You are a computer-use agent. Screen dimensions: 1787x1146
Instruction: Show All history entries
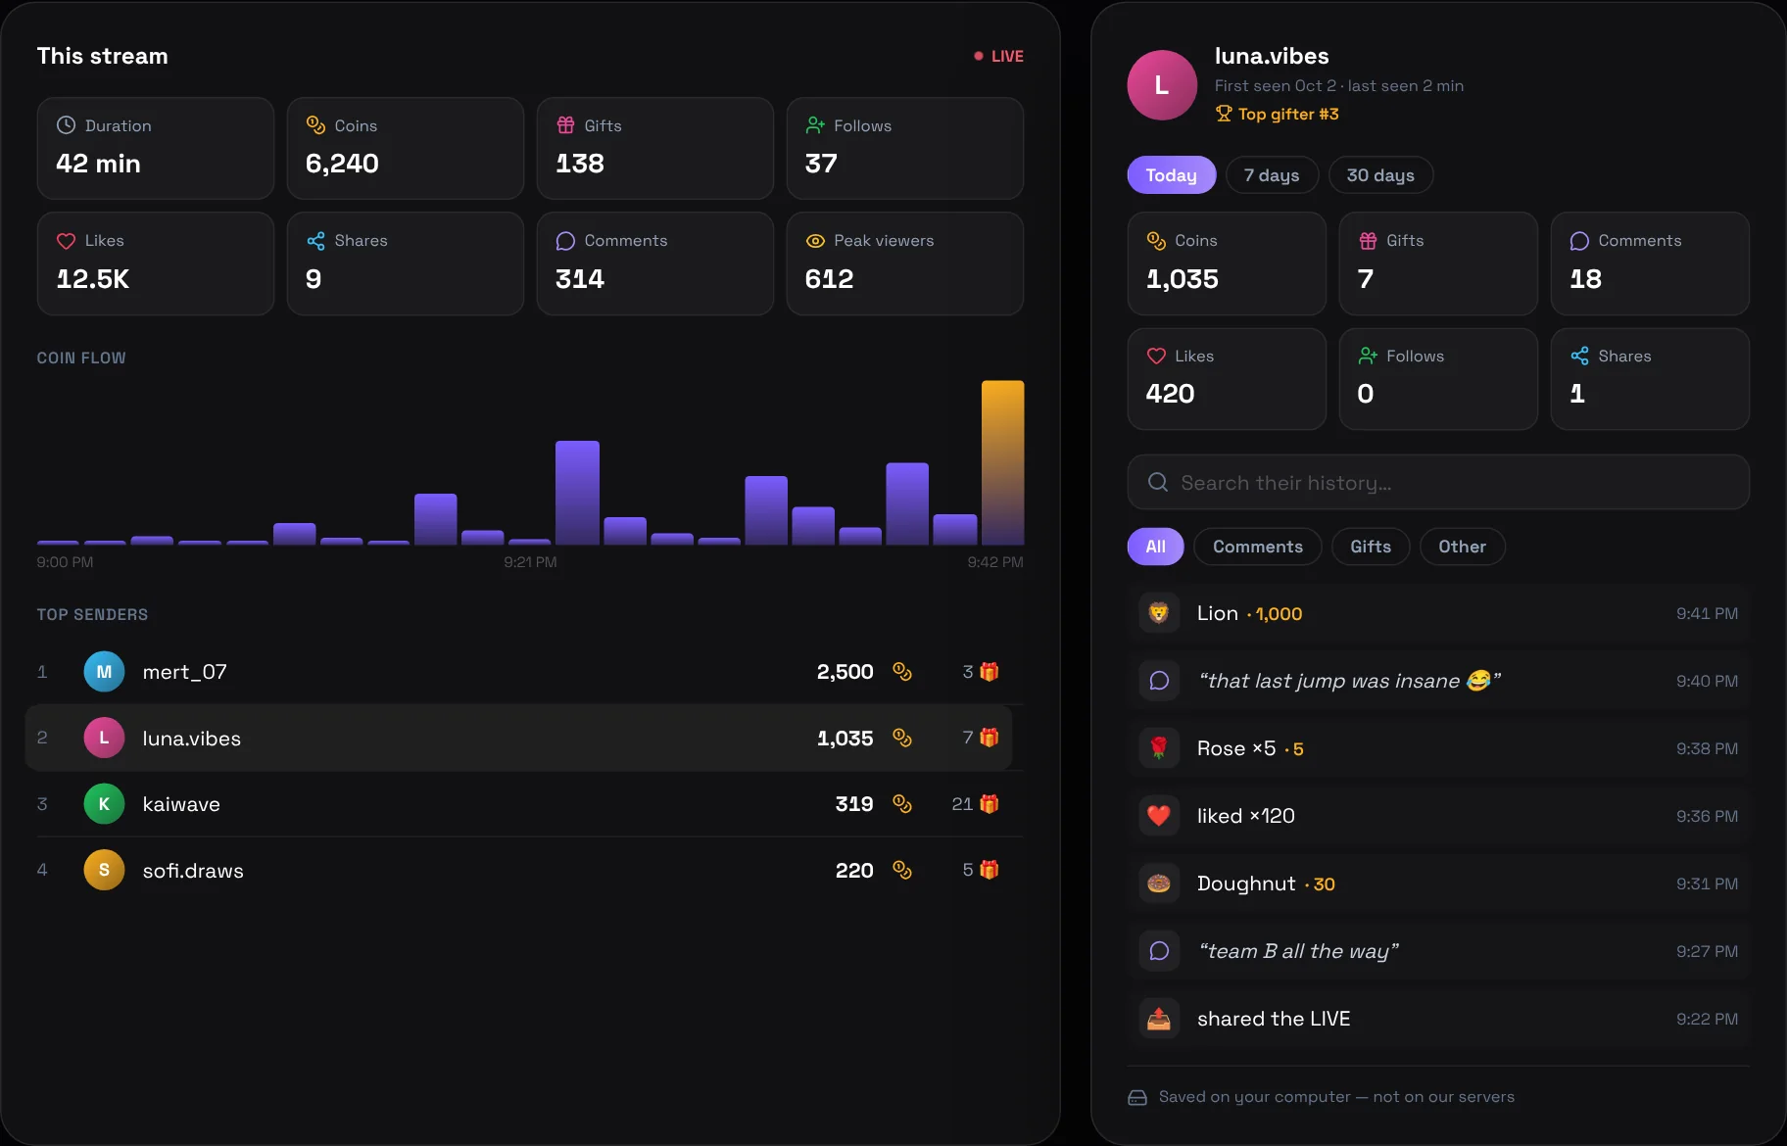click(1156, 547)
